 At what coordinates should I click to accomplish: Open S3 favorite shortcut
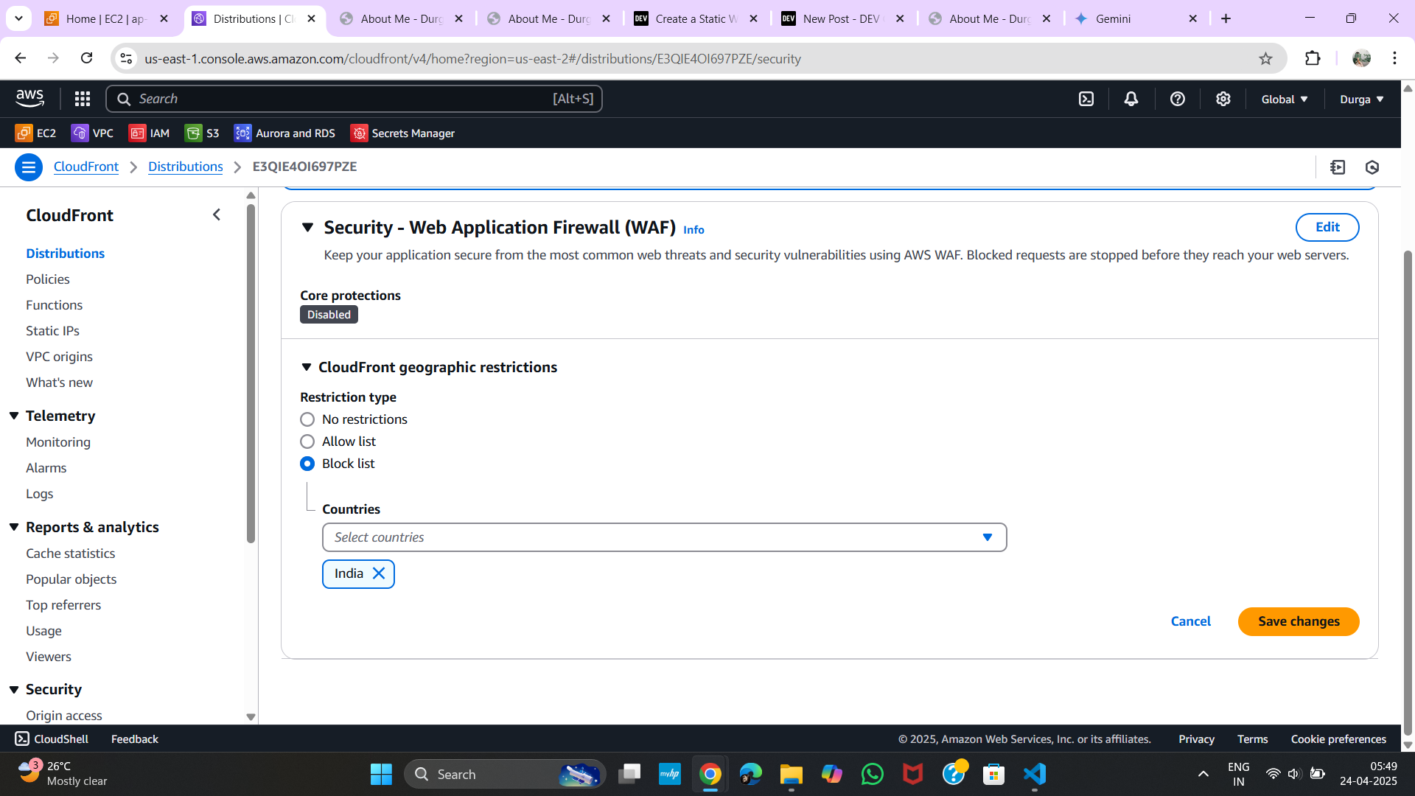[202, 133]
